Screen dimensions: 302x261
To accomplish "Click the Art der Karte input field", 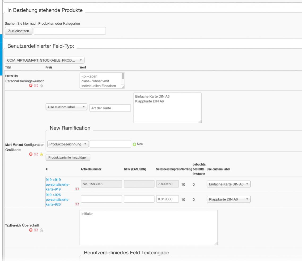I will 110,108.
